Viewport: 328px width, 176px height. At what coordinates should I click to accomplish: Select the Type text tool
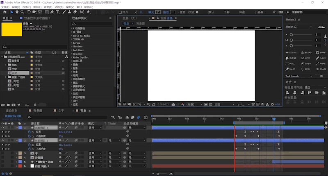(57, 12)
